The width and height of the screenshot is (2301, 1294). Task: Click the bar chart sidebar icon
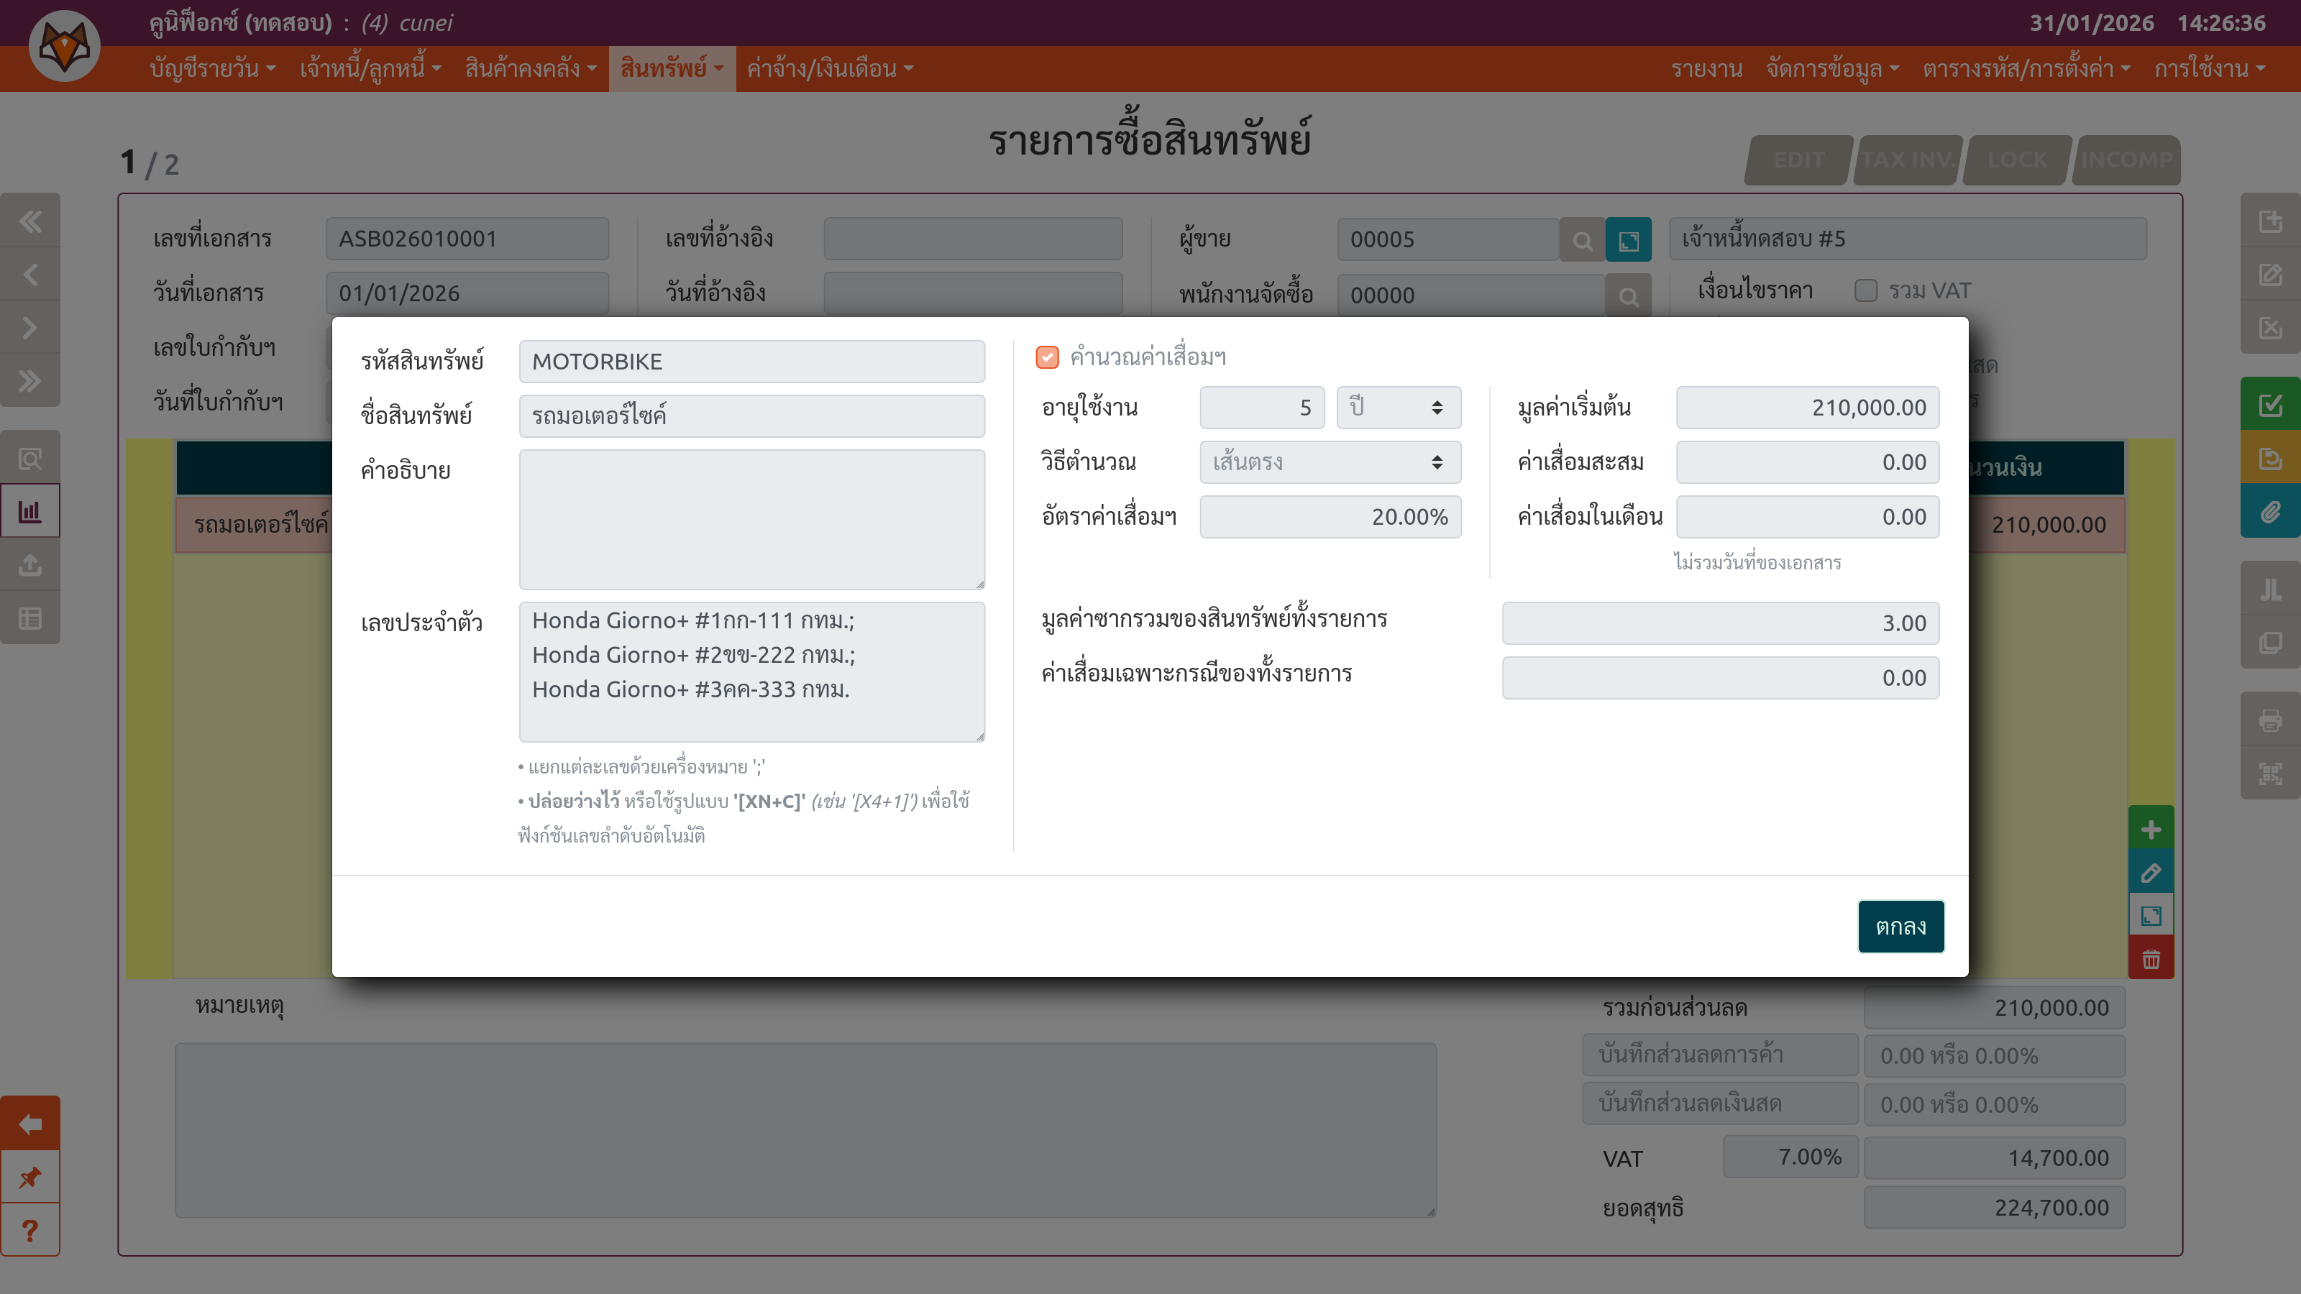(x=29, y=512)
